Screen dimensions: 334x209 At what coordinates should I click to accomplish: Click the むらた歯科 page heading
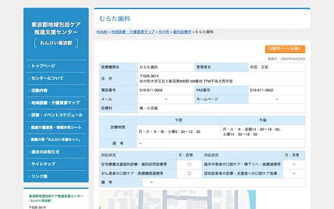click(112, 18)
